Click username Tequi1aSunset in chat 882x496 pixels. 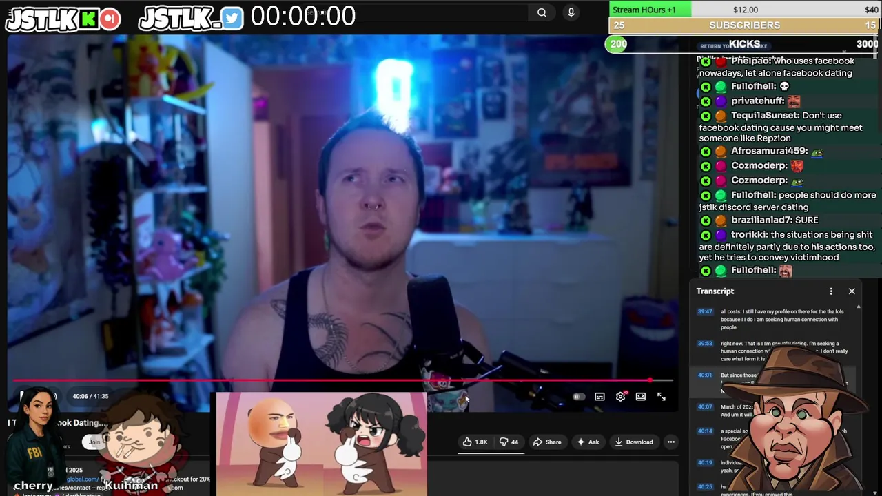point(765,116)
